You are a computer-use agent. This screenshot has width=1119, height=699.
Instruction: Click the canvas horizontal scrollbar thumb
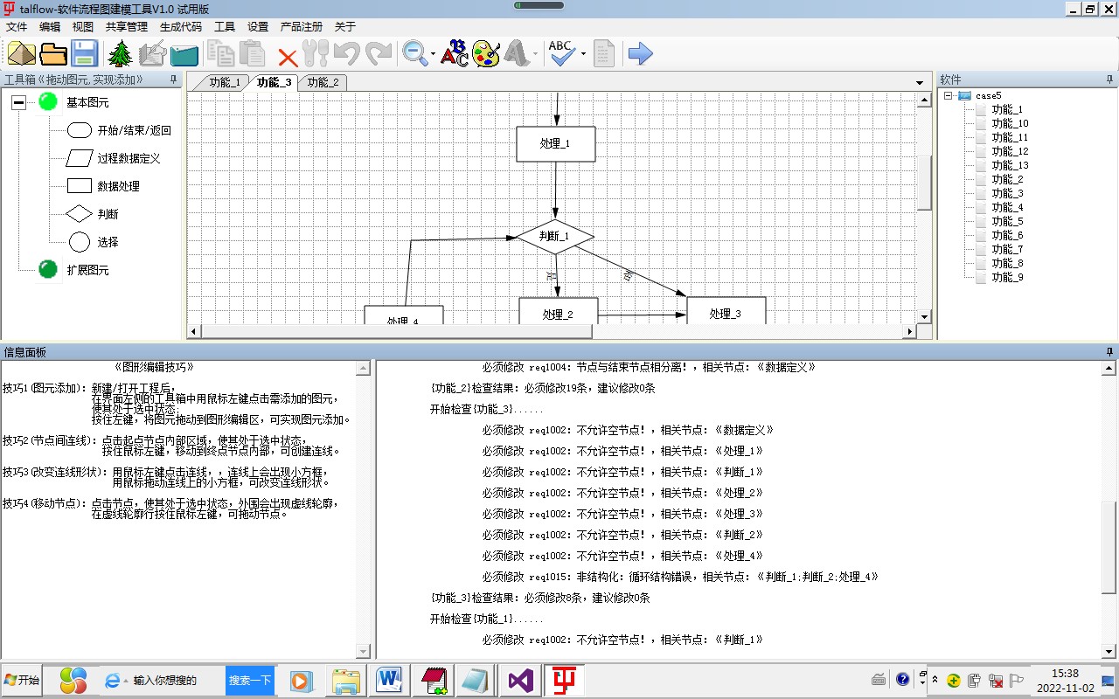[397, 331]
